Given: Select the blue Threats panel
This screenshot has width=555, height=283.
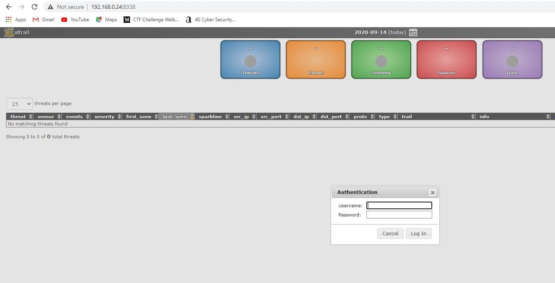Looking at the screenshot, I should [x=250, y=59].
